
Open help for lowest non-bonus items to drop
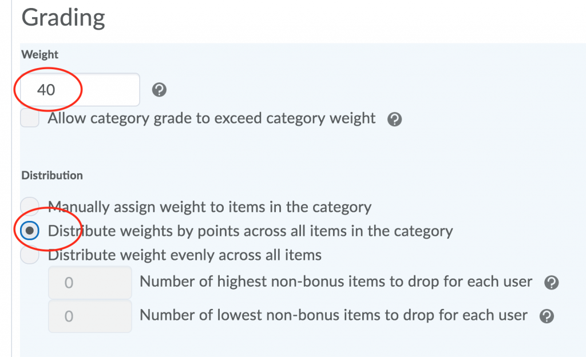[x=546, y=315]
